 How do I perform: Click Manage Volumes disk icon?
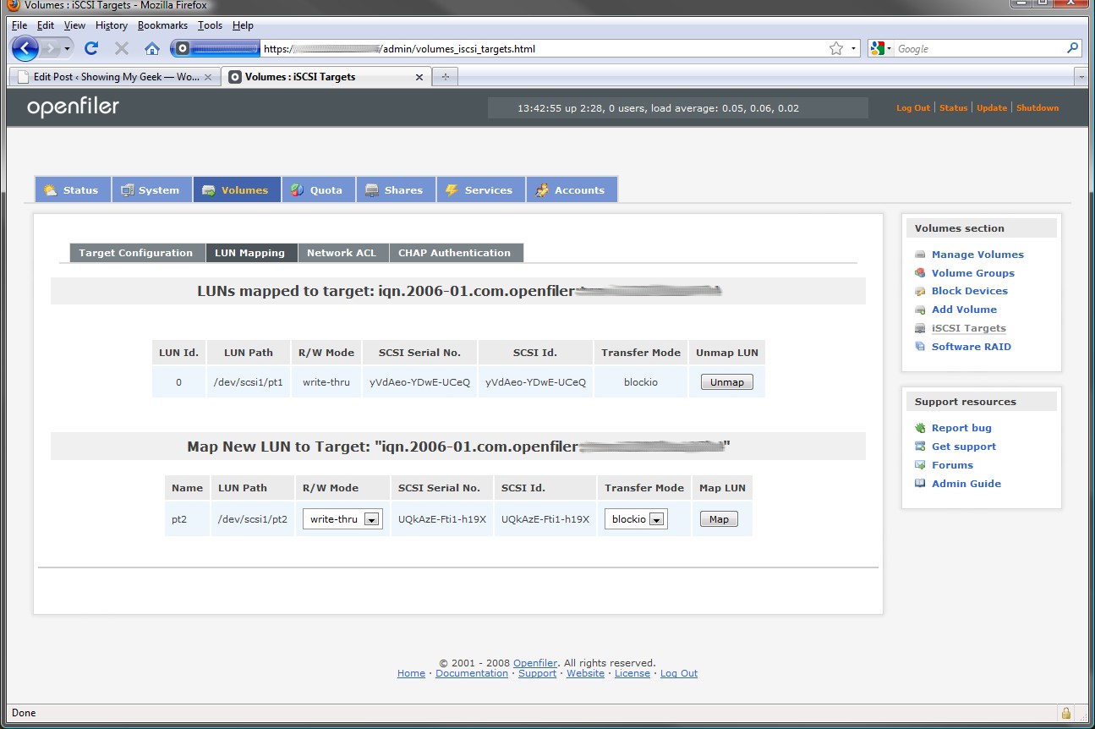(x=920, y=255)
